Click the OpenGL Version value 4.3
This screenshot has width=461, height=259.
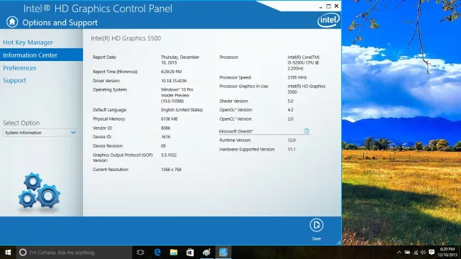(290, 110)
